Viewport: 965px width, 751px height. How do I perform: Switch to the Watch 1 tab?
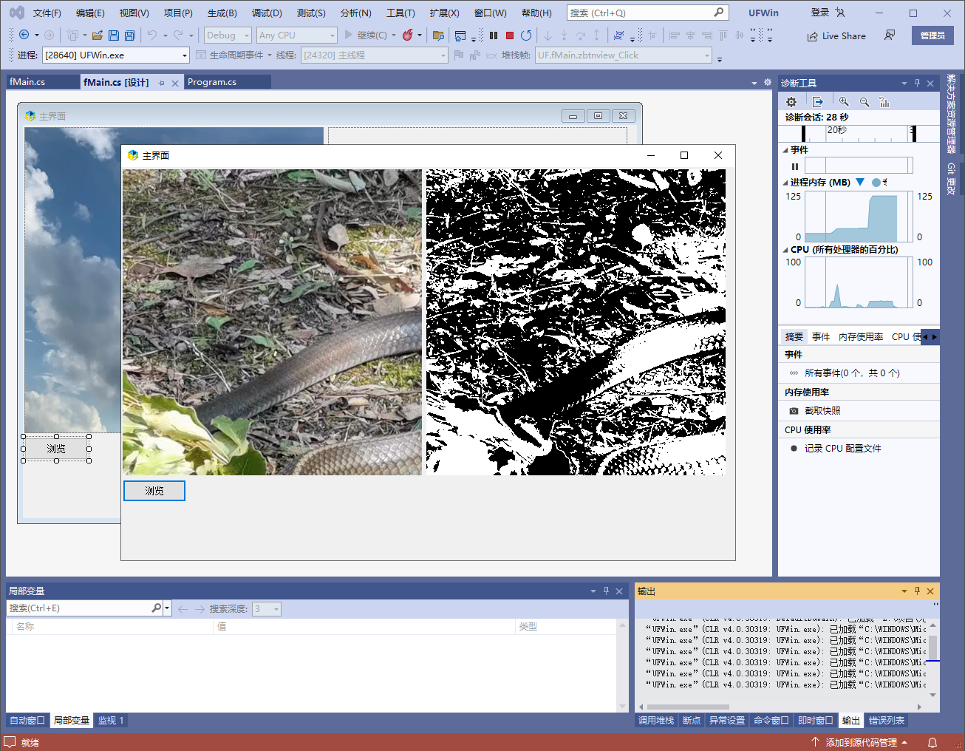(x=111, y=721)
